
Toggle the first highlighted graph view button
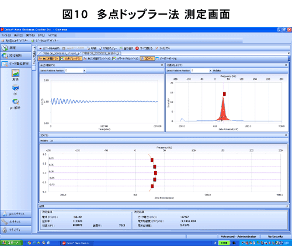(x=48, y=58)
